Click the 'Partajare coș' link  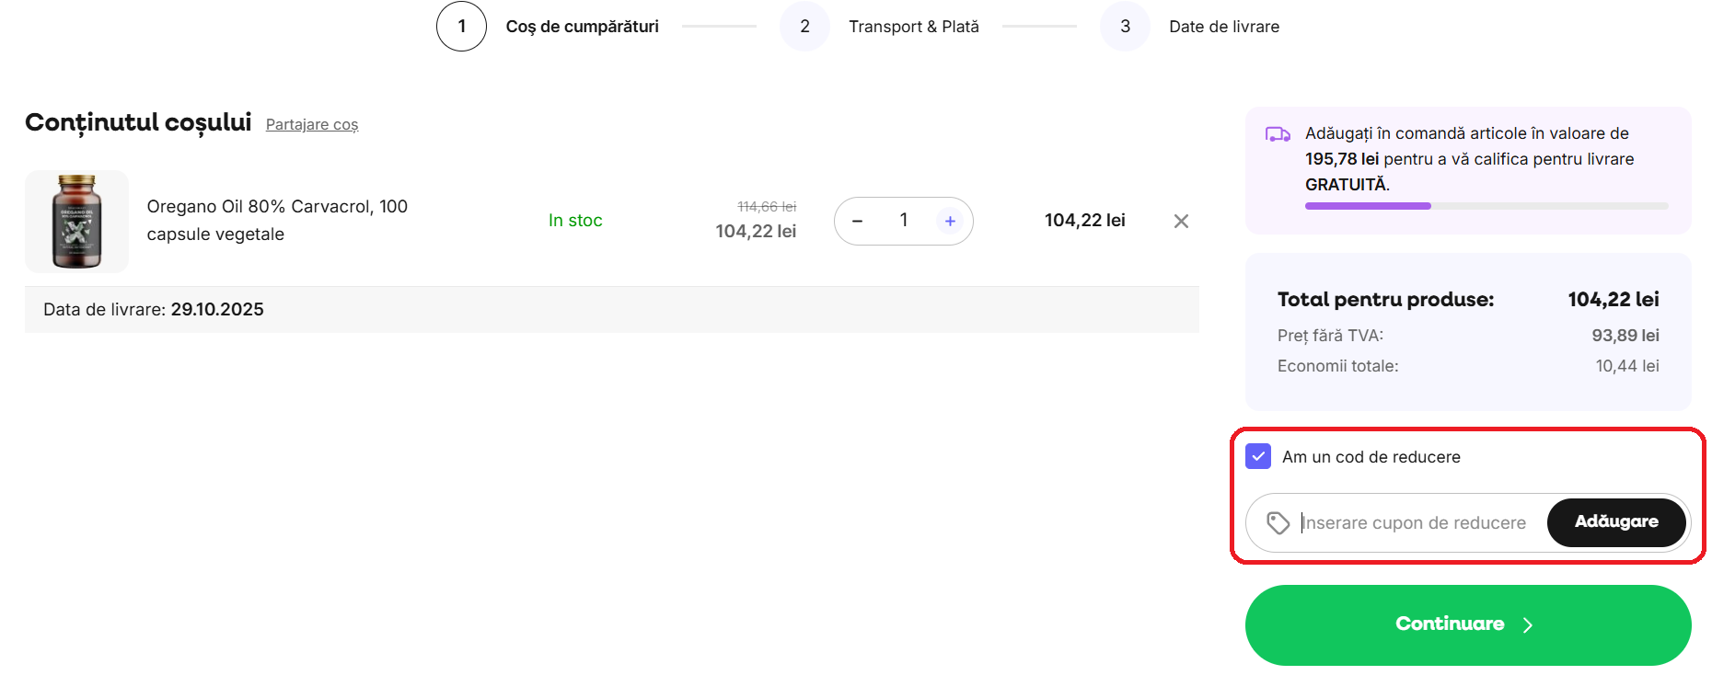tap(312, 124)
